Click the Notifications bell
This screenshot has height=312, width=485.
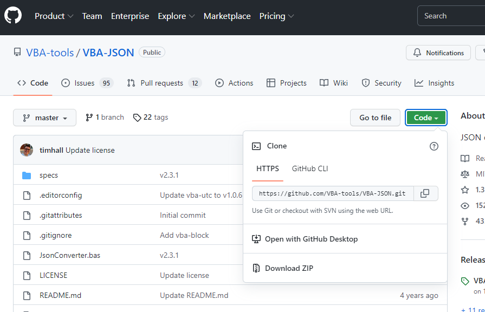[x=438, y=53]
